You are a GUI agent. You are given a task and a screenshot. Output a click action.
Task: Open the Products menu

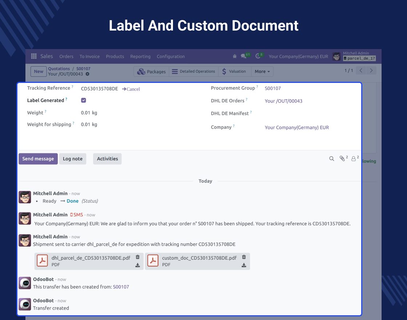[x=115, y=56]
